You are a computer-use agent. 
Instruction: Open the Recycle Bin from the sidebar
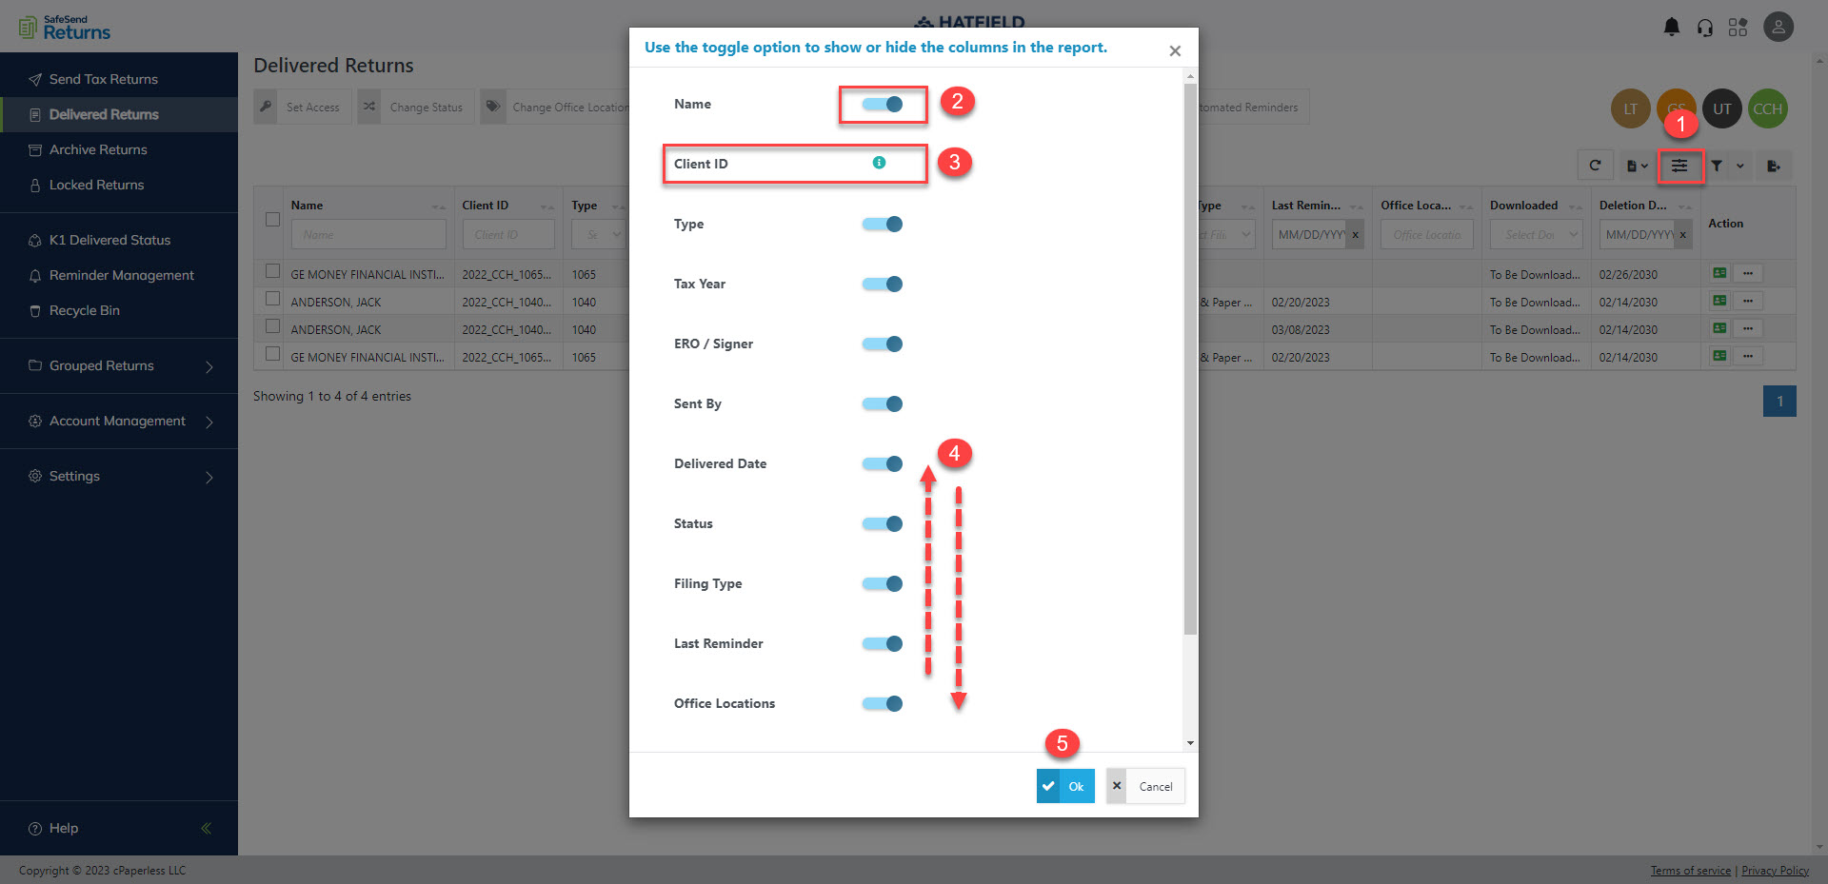click(84, 310)
